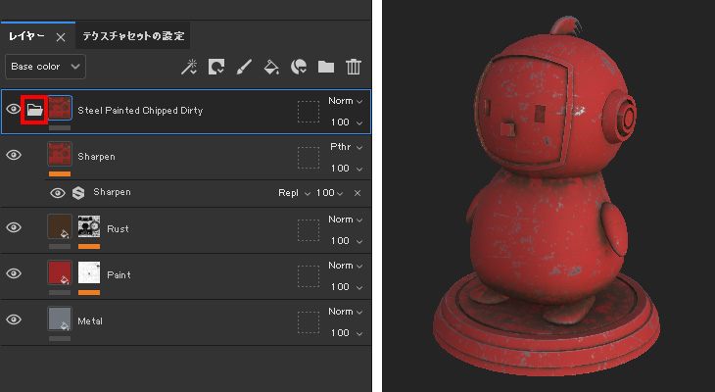Click the red color swatch of Paint layer
Screen dimensions: 715x392
60,273
